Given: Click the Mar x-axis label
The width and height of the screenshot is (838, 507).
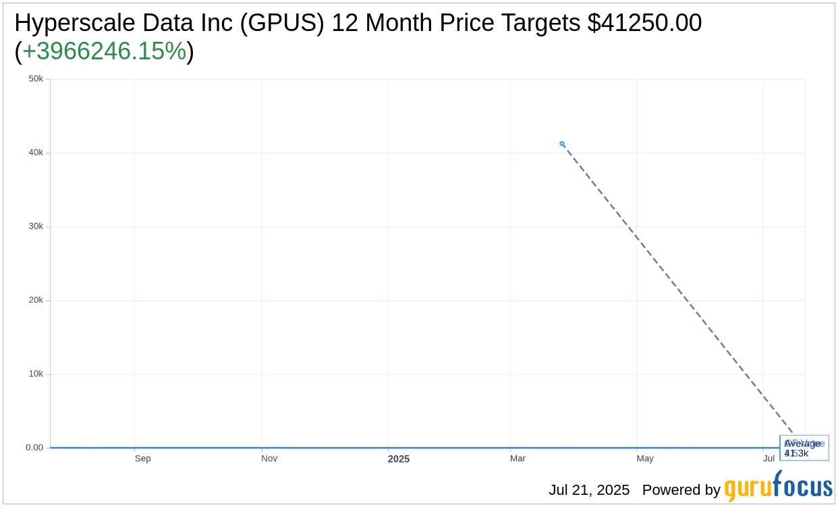Looking at the screenshot, I should click(518, 458).
